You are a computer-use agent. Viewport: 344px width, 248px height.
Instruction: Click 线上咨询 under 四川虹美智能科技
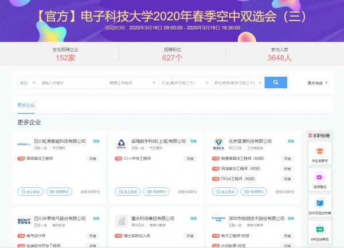(x=30, y=192)
